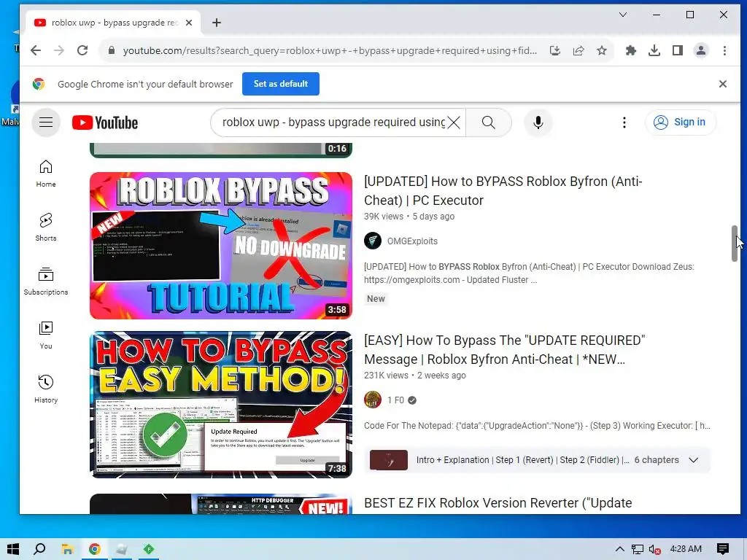Open OMGExploits channel avatar

click(373, 241)
